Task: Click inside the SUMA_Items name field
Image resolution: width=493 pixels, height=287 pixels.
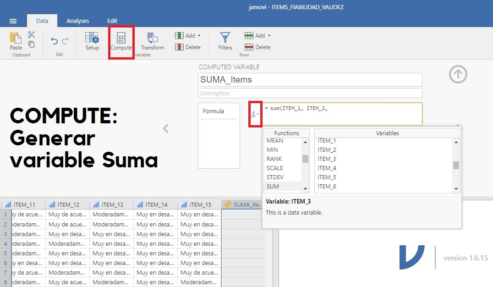Action: pyautogui.click(x=310, y=79)
